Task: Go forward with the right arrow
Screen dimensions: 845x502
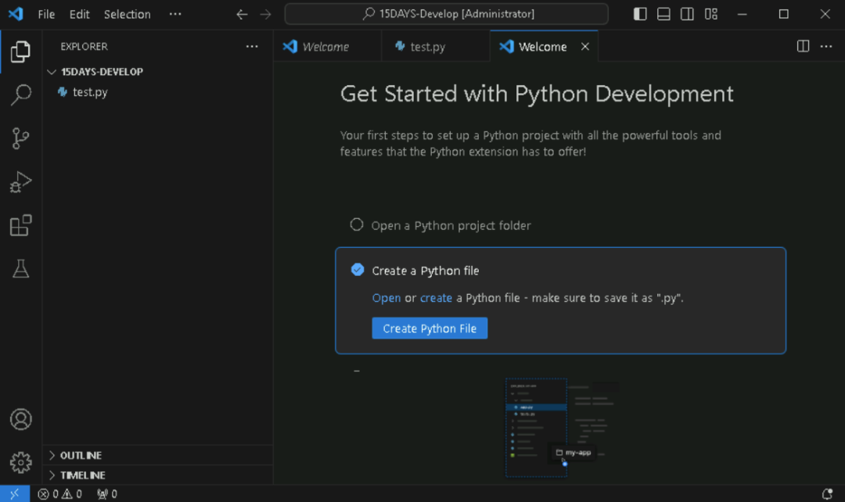Action: pos(266,14)
